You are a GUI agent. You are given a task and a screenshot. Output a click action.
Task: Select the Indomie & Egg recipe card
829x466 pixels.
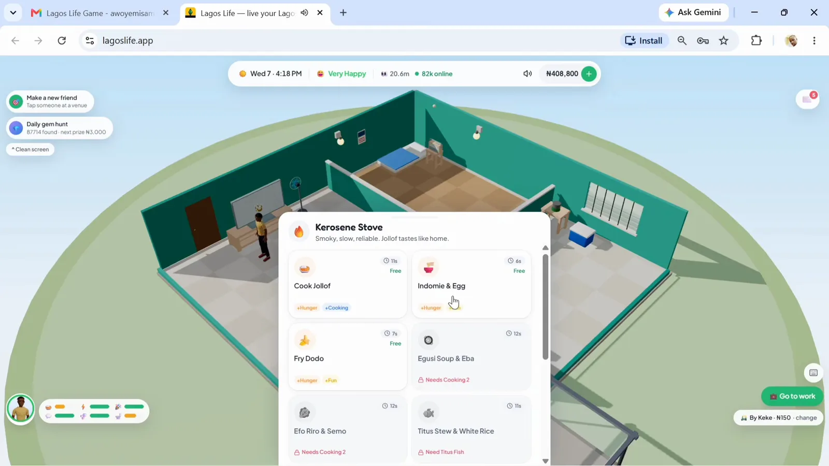[x=471, y=284]
